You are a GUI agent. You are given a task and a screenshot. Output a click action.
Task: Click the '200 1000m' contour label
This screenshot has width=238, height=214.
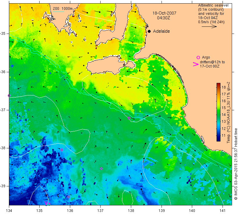63,9
